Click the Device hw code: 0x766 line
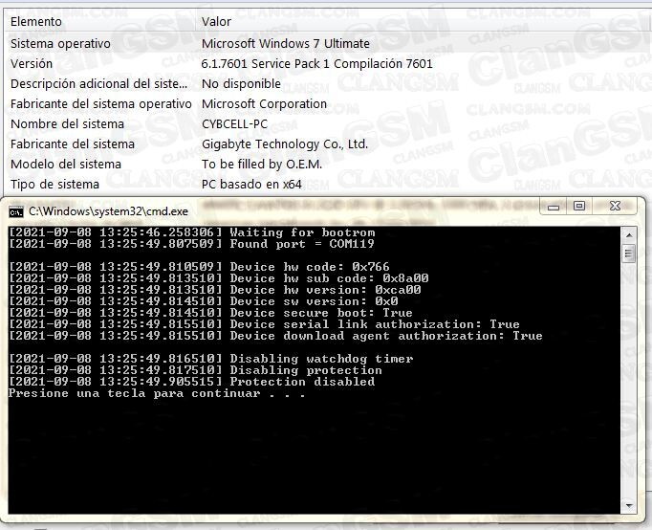The image size is (652, 530). tap(199, 267)
